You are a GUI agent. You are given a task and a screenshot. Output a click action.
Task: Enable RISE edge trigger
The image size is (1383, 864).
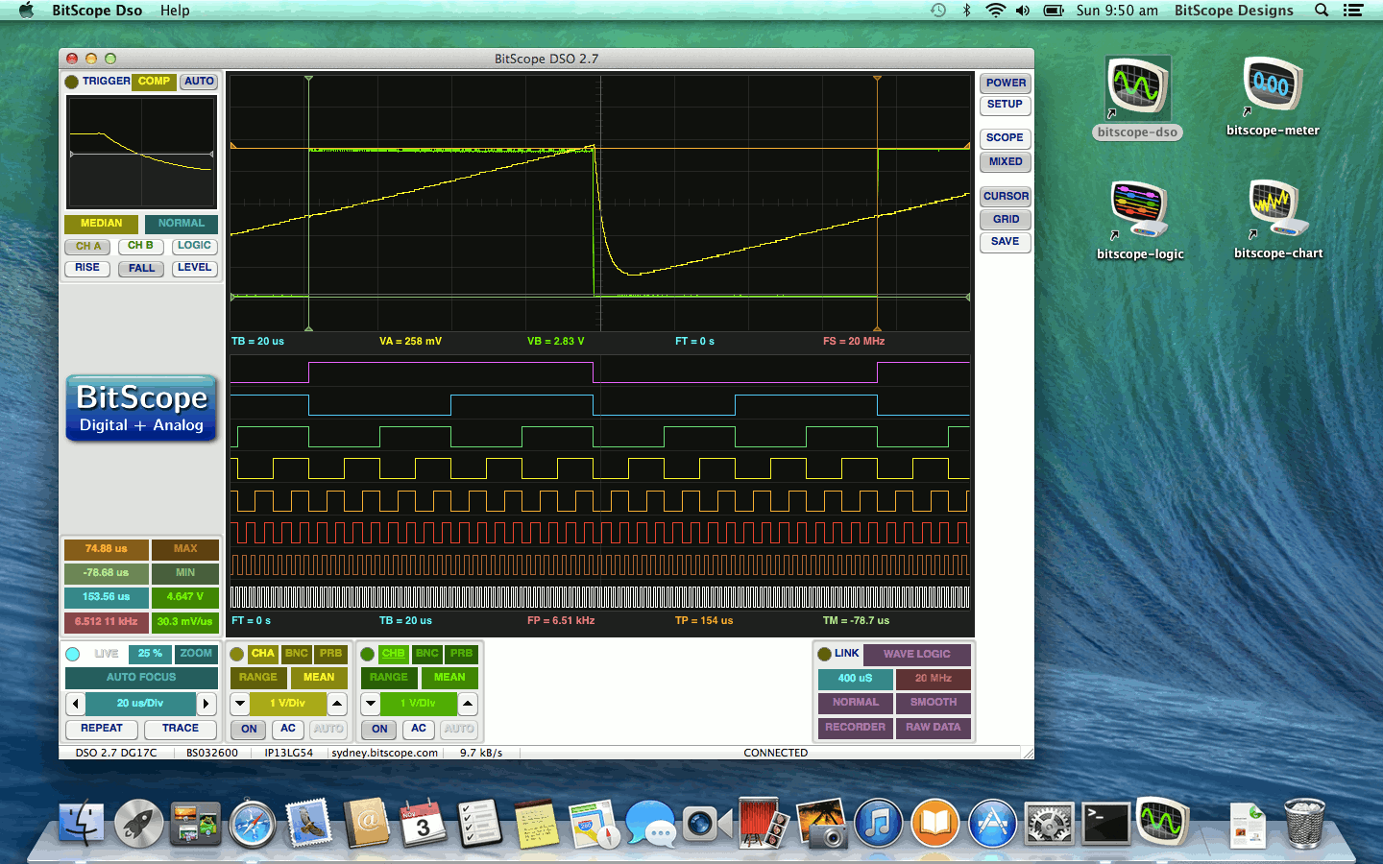click(x=87, y=268)
